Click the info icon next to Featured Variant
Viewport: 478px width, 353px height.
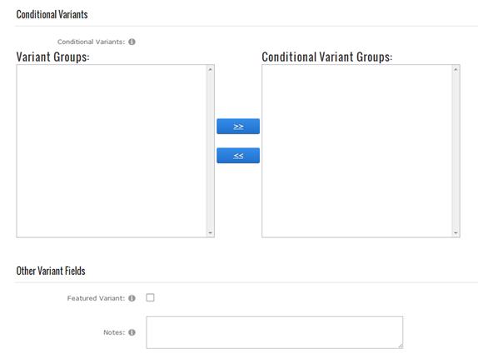coord(132,298)
